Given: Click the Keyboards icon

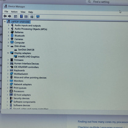Looking at the screenshot, I should (x=11, y=70).
